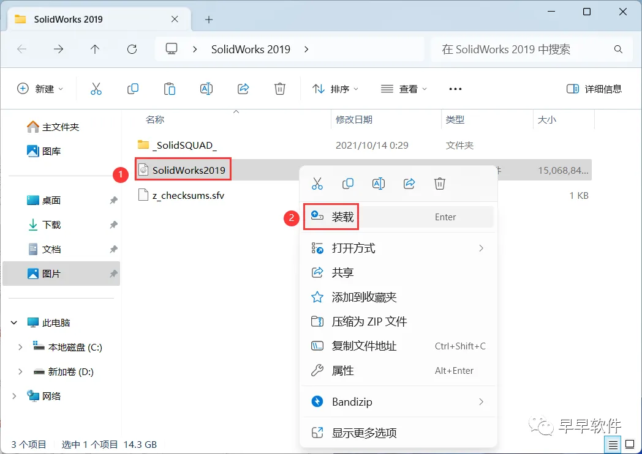Select 复制文件地址 in the context menu

398,346
